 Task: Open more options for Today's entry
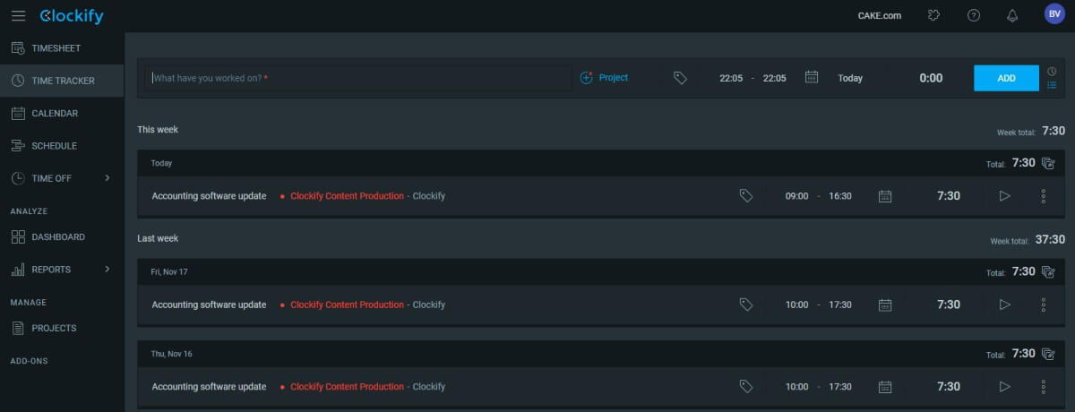(1044, 195)
